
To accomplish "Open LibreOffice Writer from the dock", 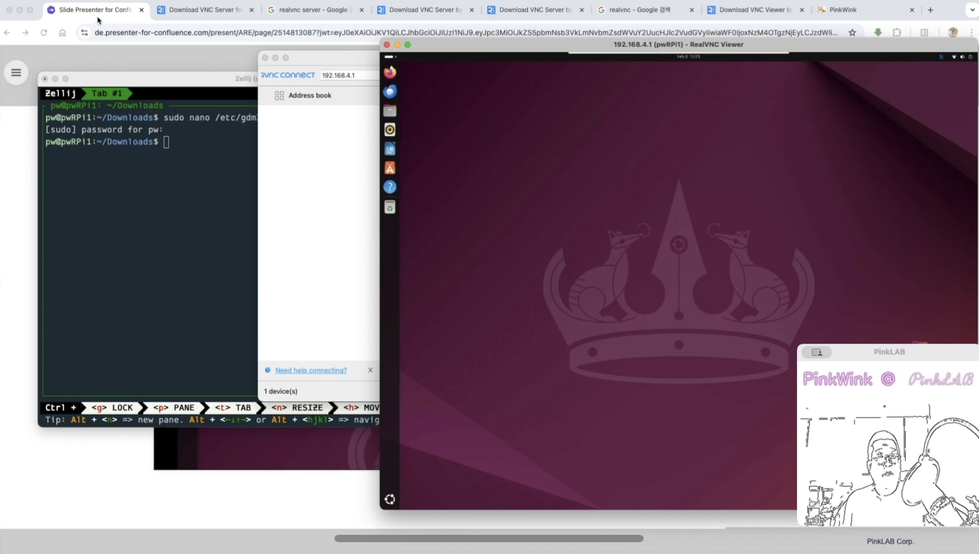I will click(x=390, y=149).
